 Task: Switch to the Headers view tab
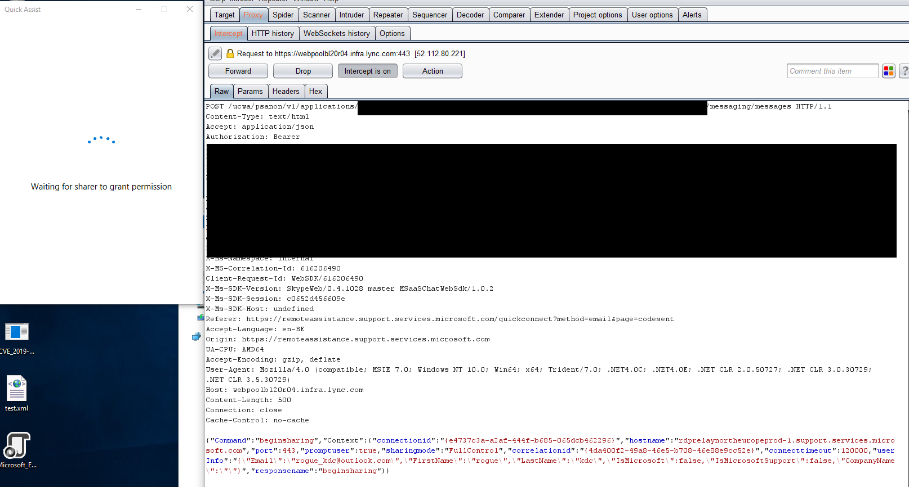click(286, 91)
